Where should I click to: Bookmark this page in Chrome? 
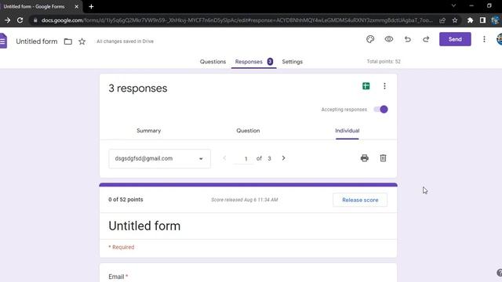tap(455, 20)
